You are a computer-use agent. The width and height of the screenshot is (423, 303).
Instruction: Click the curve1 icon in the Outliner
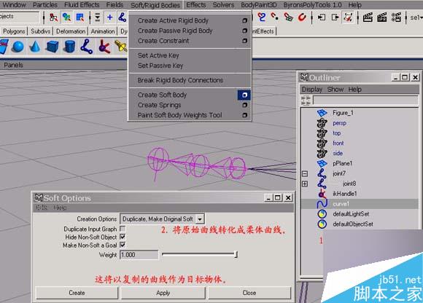(322, 204)
